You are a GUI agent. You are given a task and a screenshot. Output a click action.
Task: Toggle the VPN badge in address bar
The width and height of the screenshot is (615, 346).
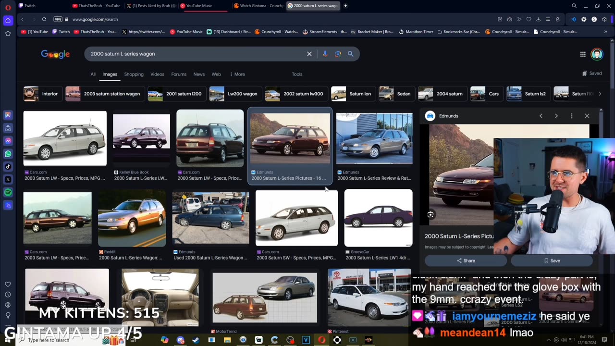click(58, 19)
